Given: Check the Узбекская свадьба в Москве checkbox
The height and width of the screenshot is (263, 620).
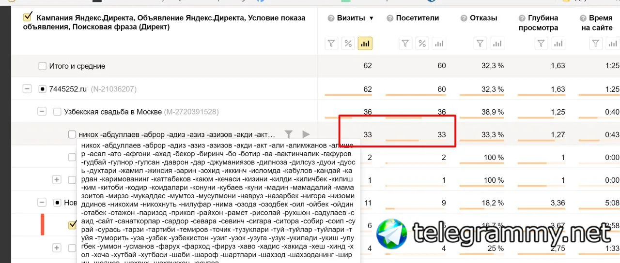Looking at the screenshot, I should [x=57, y=112].
